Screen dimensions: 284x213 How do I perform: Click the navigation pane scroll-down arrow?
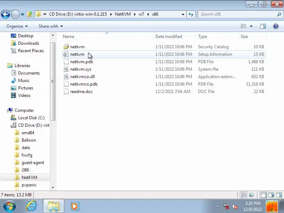click(x=53, y=188)
